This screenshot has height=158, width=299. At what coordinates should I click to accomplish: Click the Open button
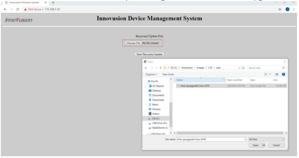tap(256, 145)
